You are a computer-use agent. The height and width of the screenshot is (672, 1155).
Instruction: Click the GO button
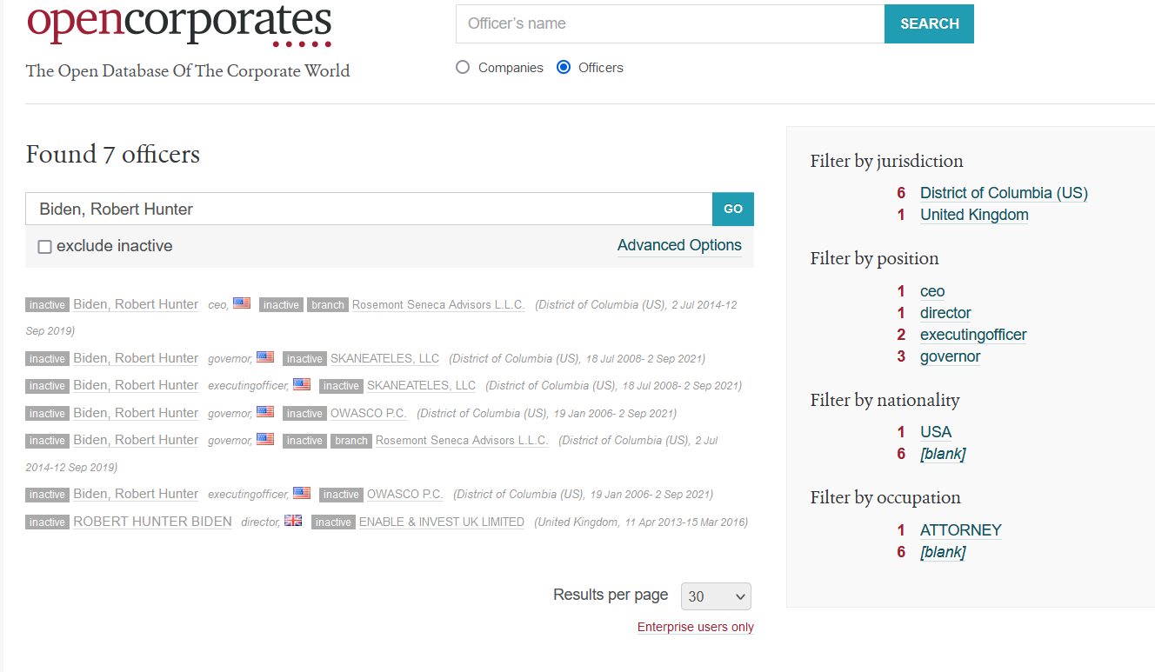pos(733,209)
